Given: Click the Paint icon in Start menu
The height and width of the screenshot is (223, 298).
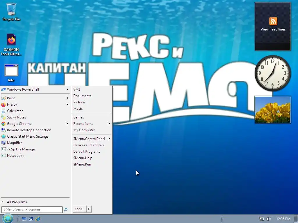Looking at the screenshot, I should coord(3,98).
